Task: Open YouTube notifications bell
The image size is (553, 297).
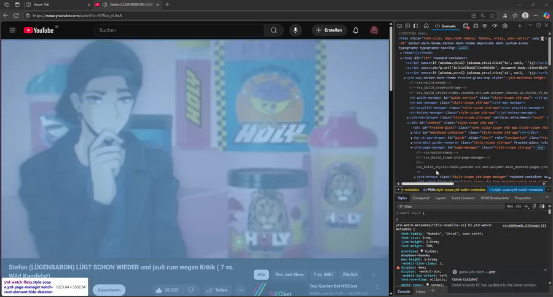Action: click(356, 30)
